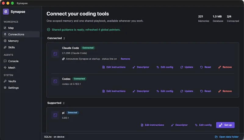Screen dimensions: 244x140
Task: Reset the Claude Code connection
Action: [206, 67]
